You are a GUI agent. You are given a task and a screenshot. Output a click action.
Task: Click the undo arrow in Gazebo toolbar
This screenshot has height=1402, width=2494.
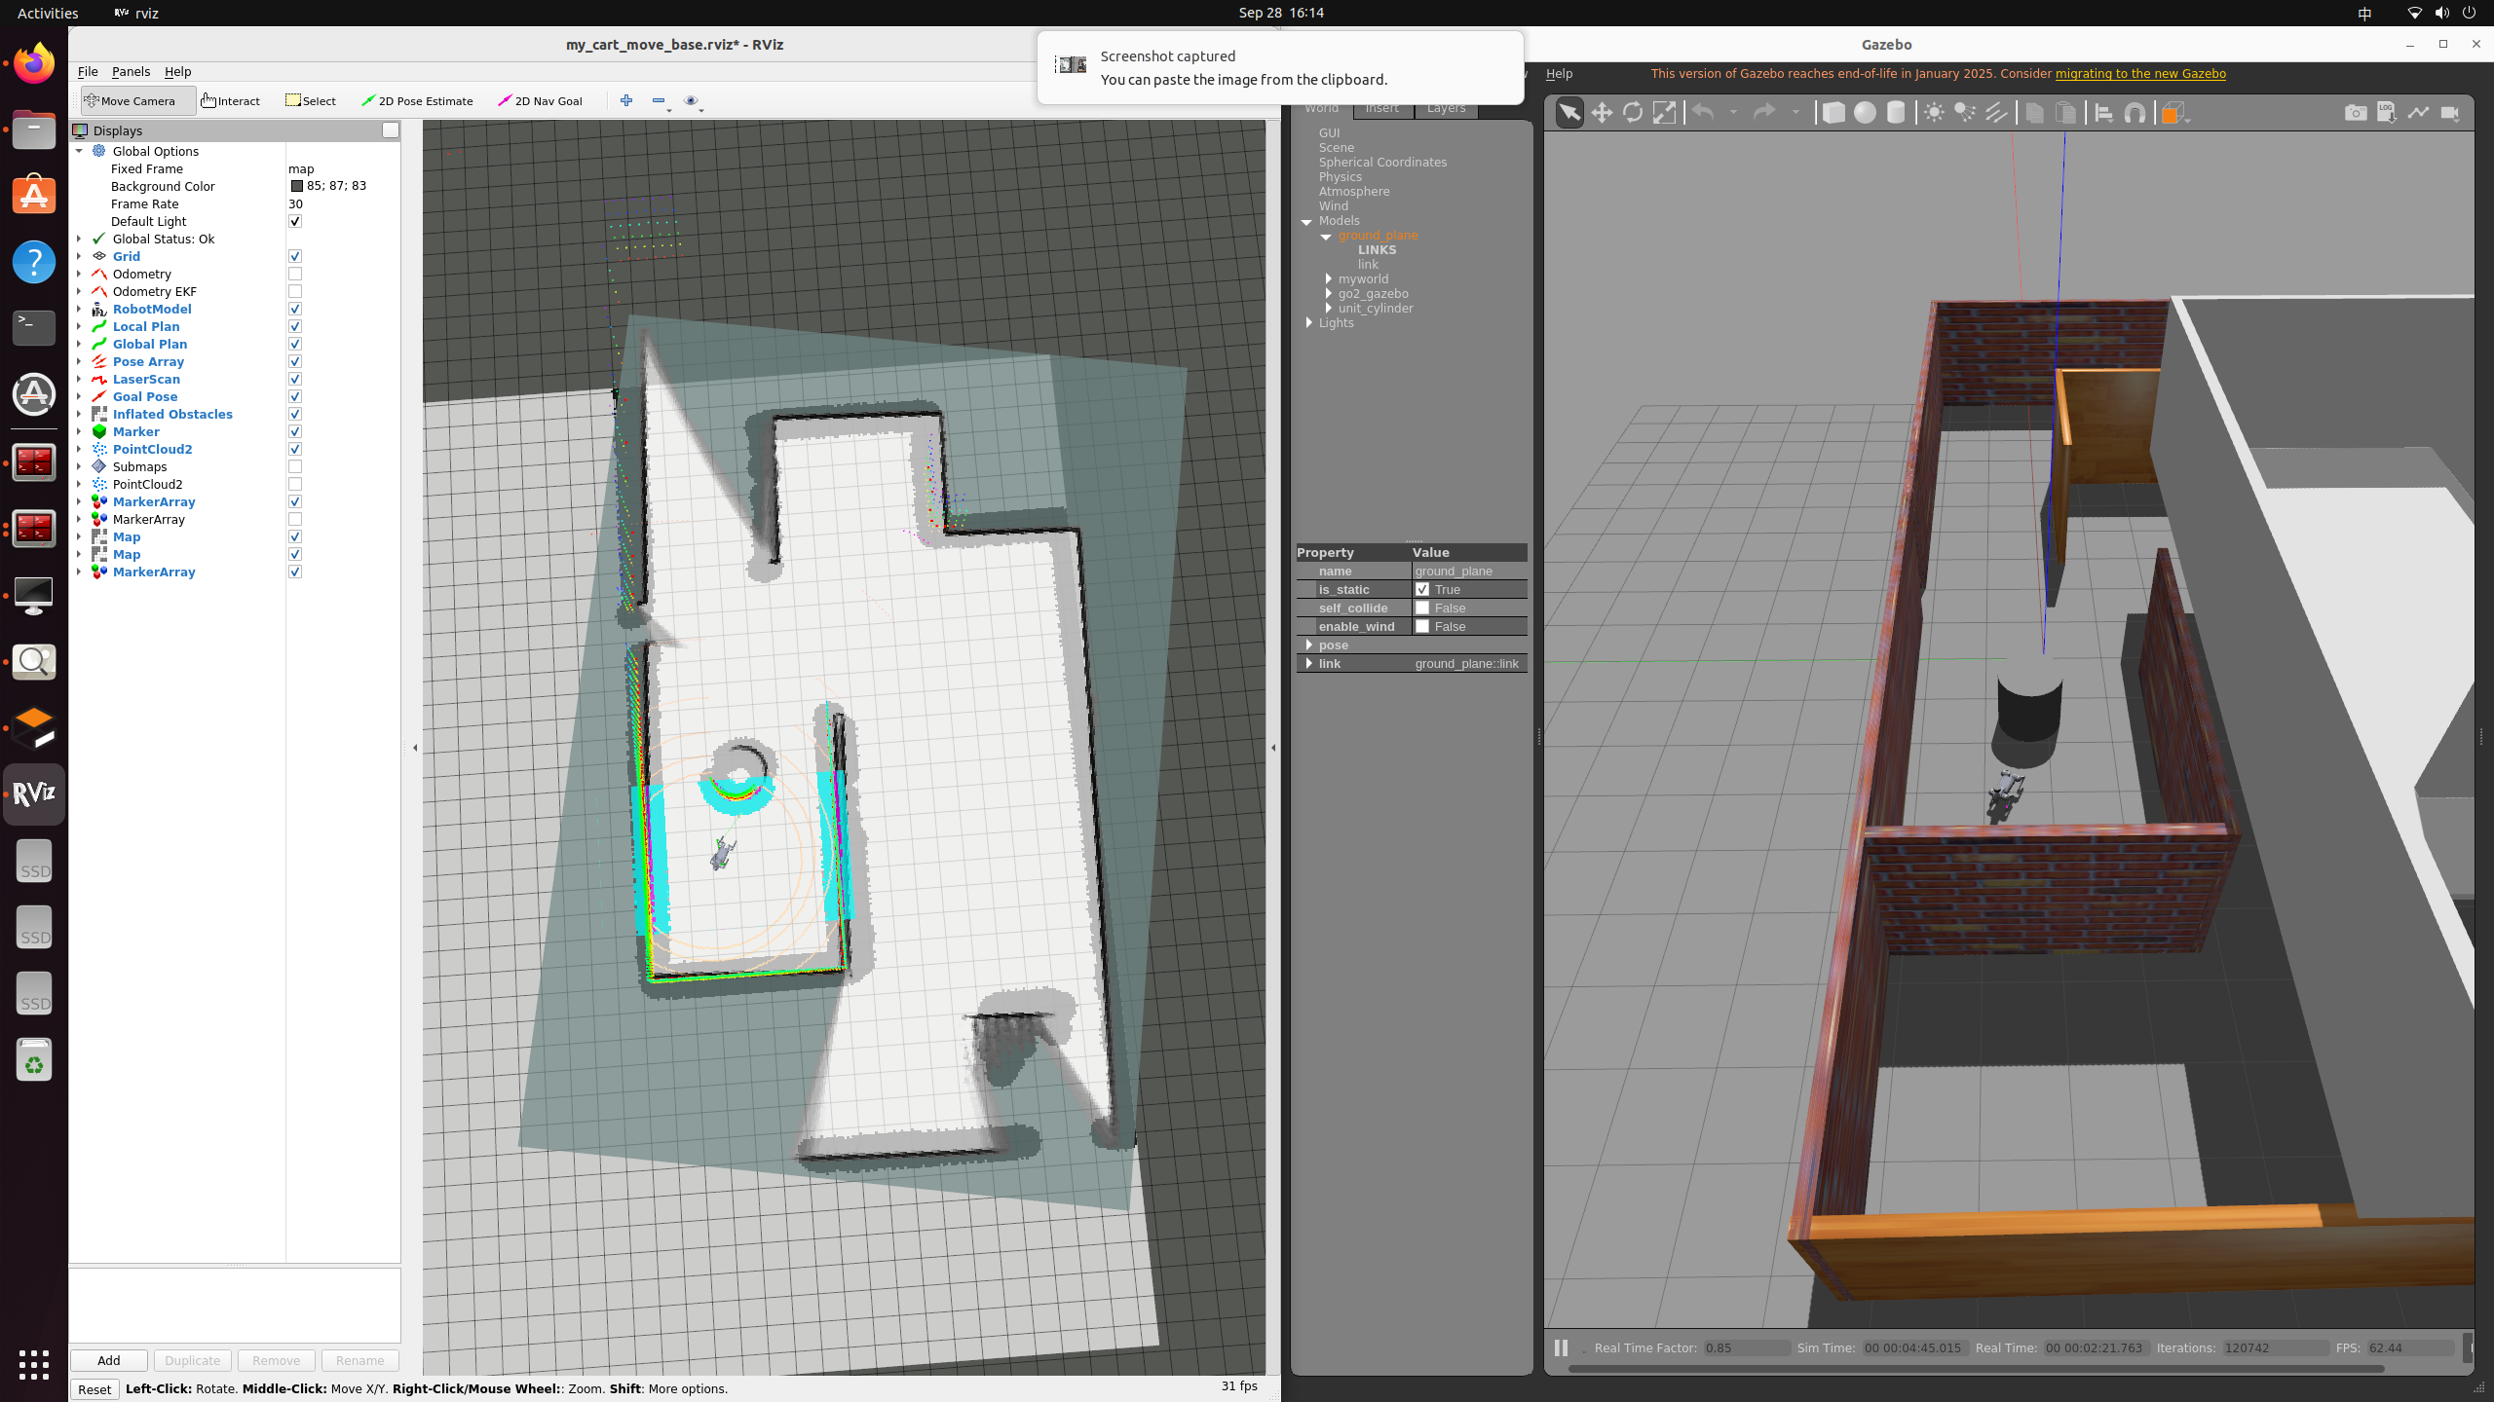click(1703, 113)
